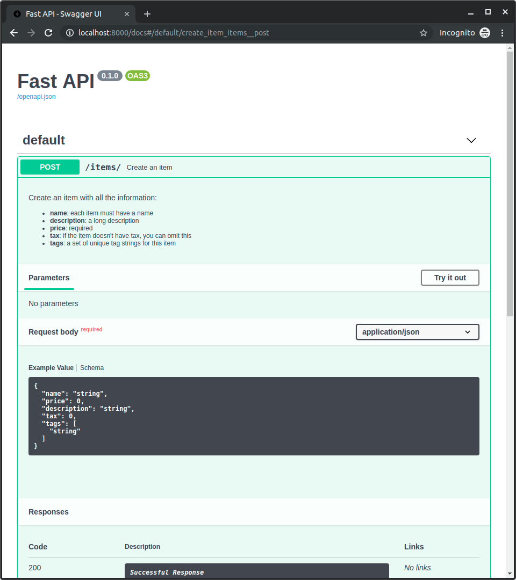516x580 pixels.
Task: Open the /openapi.json link
Action: click(x=36, y=96)
